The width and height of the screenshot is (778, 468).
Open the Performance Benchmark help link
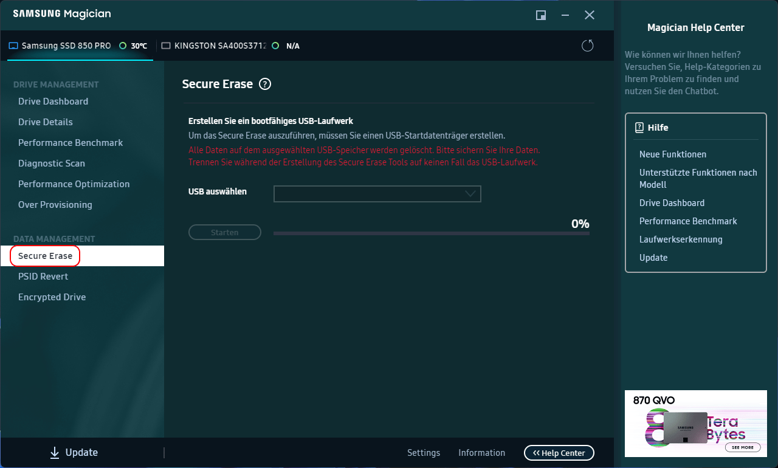[x=688, y=221]
